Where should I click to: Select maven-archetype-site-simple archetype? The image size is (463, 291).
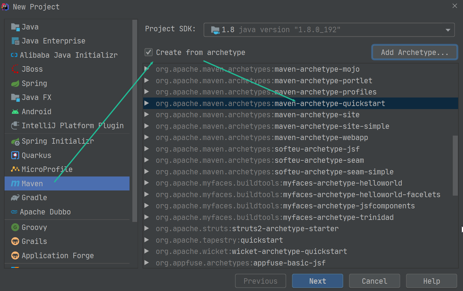click(x=301, y=126)
